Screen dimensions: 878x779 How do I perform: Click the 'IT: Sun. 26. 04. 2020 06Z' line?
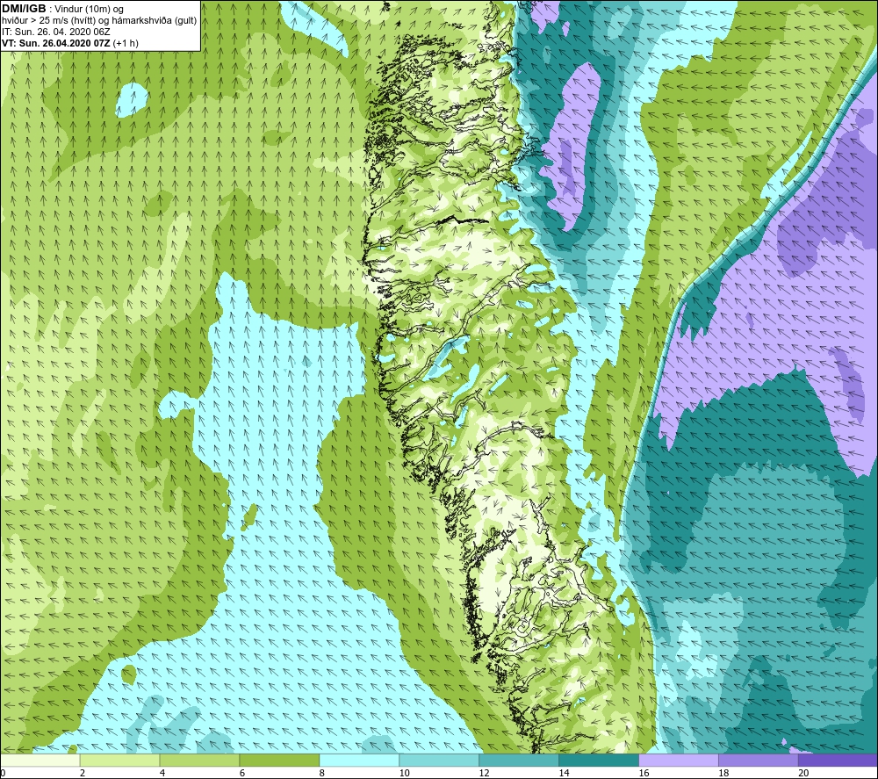tap(56, 32)
